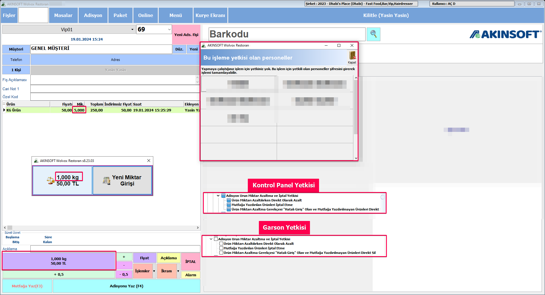Click the order grid horizontal scrollbar thumb

tap(10, 227)
